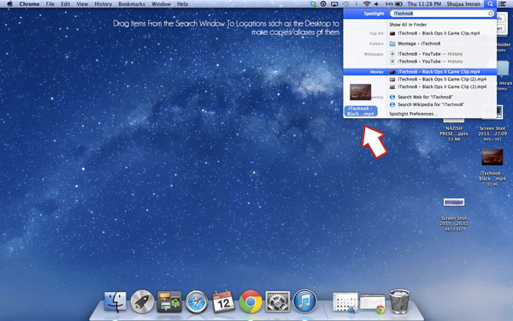Viewport: 513px width, 321px height.
Task: Open the View menu
Action: (x=82, y=4)
